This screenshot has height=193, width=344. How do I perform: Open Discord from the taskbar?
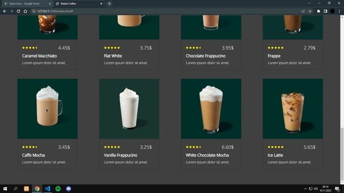tap(68, 189)
